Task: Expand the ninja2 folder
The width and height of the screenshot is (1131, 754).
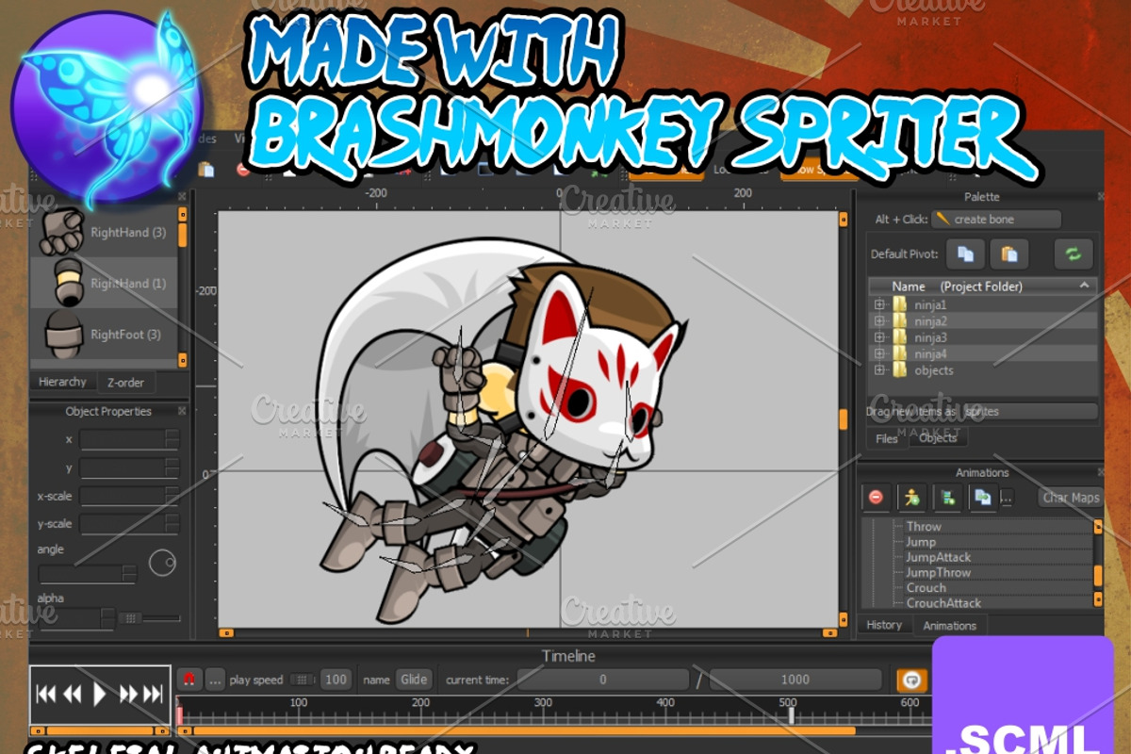Action: 879,321
